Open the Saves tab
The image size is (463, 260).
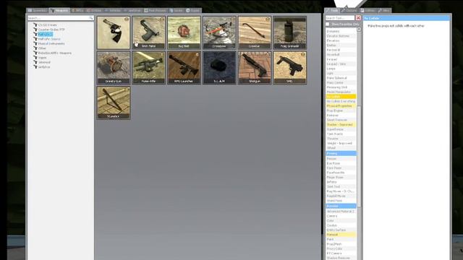[x=177, y=10]
